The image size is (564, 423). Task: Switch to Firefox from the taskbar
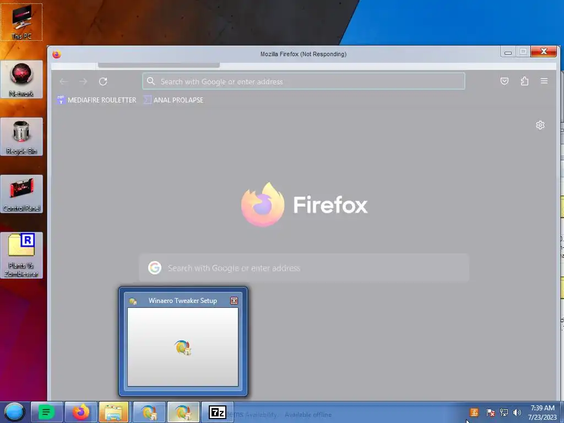pyautogui.click(x=81, y=412)
